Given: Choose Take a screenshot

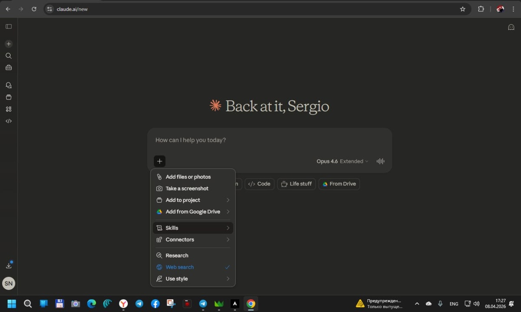Looking at the screenshot, I should click(193, 189).
